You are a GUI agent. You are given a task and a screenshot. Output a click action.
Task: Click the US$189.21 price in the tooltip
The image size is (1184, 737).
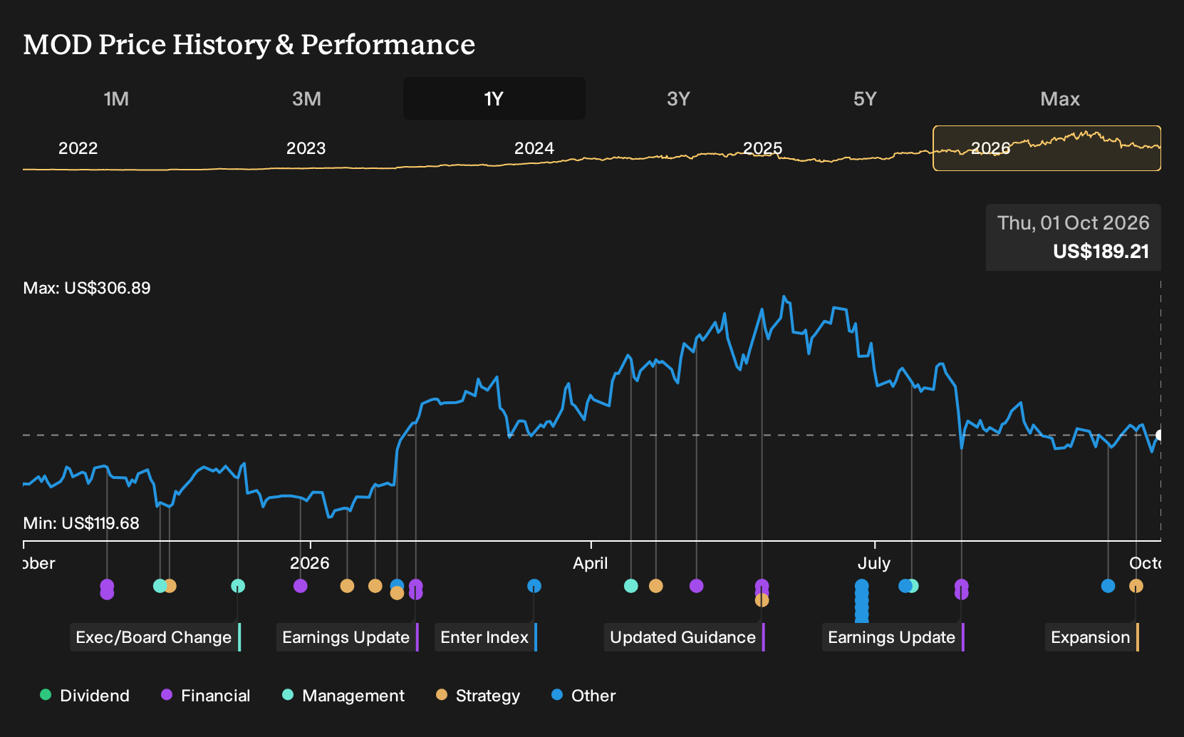[1101, 252]
